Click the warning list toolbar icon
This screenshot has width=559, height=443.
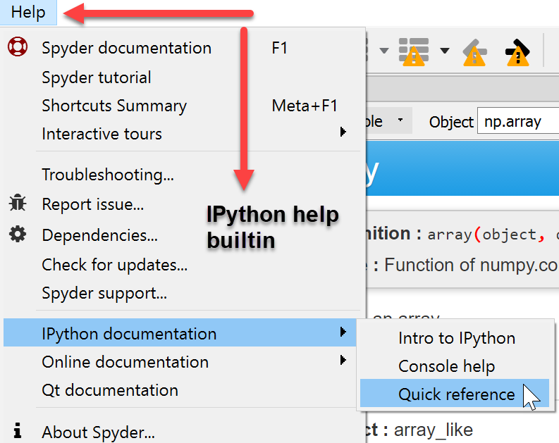414,51
